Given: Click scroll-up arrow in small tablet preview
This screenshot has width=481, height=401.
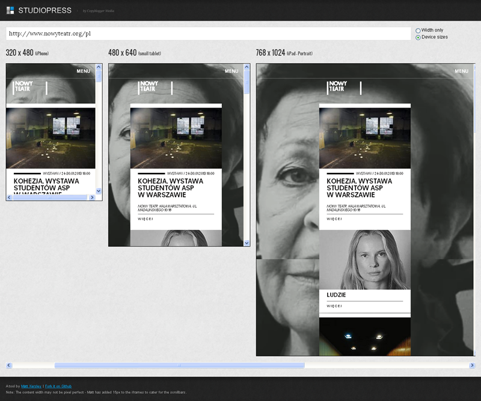Looking at the screenshot, I should click(247, 67).
